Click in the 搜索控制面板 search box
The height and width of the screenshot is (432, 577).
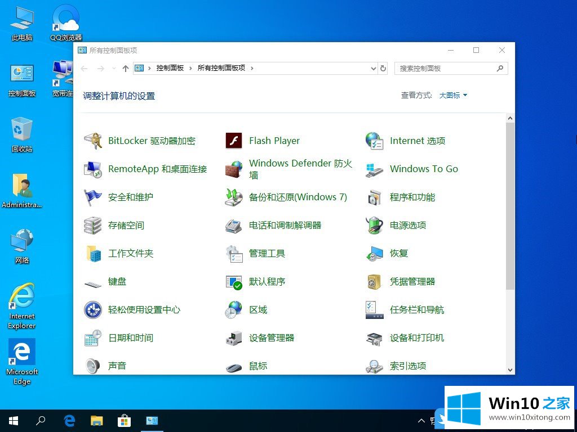point(445,68)
